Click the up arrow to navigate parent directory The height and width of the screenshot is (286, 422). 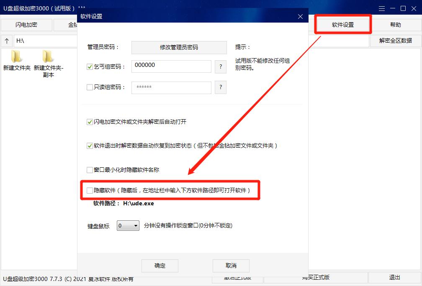[7, 41]
